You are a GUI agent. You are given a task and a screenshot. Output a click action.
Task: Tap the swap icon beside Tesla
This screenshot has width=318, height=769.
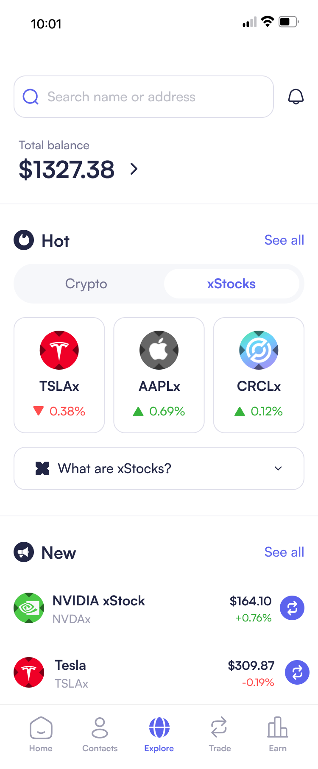[297, 672]
